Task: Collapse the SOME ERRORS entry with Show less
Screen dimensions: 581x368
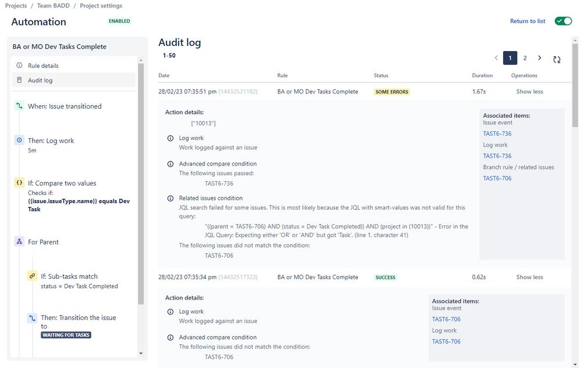Action: point(529,91)
